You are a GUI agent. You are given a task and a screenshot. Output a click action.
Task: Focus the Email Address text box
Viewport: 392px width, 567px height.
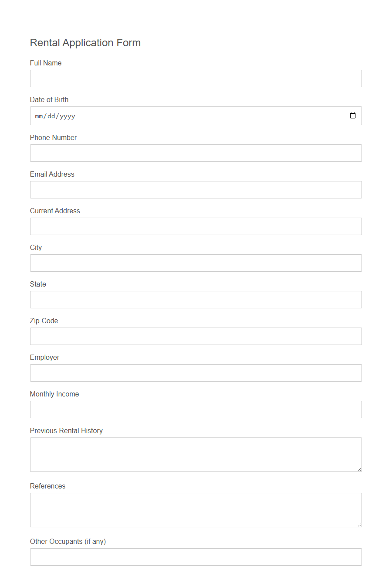pos(196,190)
